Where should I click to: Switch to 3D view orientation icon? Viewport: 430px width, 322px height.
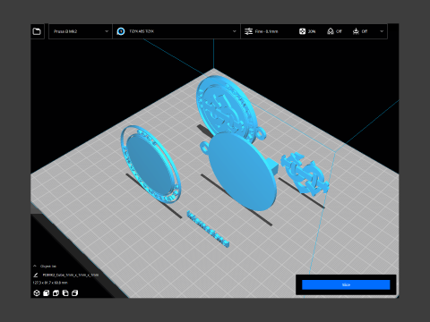(37, 293)
